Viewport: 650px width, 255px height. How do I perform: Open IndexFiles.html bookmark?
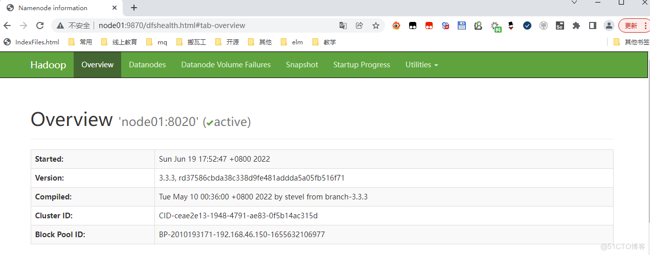coord(32,42)
